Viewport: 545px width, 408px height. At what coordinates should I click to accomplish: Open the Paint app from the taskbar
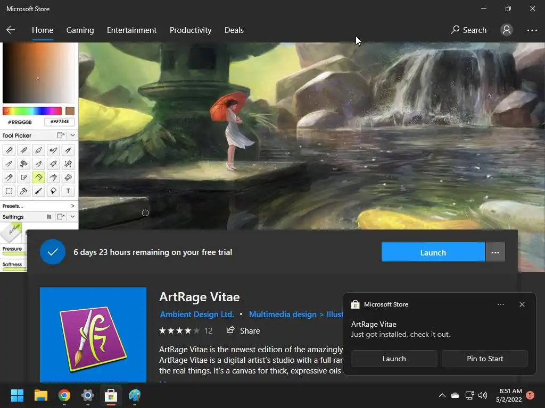(135, 395)
